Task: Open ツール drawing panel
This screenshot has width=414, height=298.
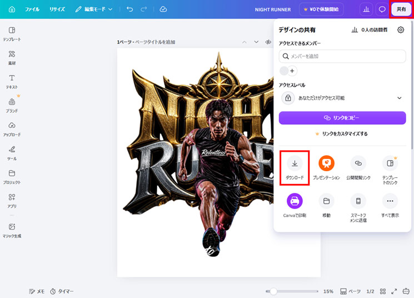Action: pos(12,153)
